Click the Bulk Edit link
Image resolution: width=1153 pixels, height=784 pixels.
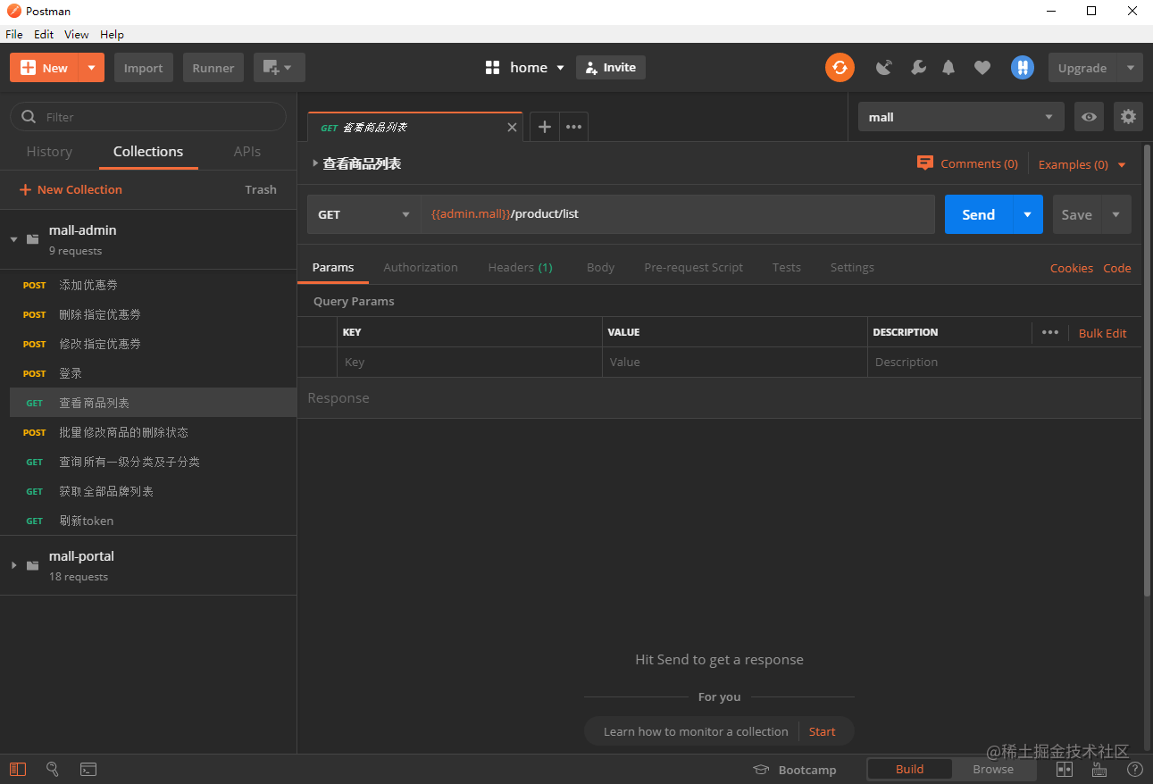[x=1102, y=333]
